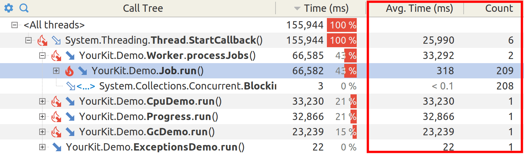Click the blue arrow icon beside ExceptionsDemo.run()

point(57,147)
